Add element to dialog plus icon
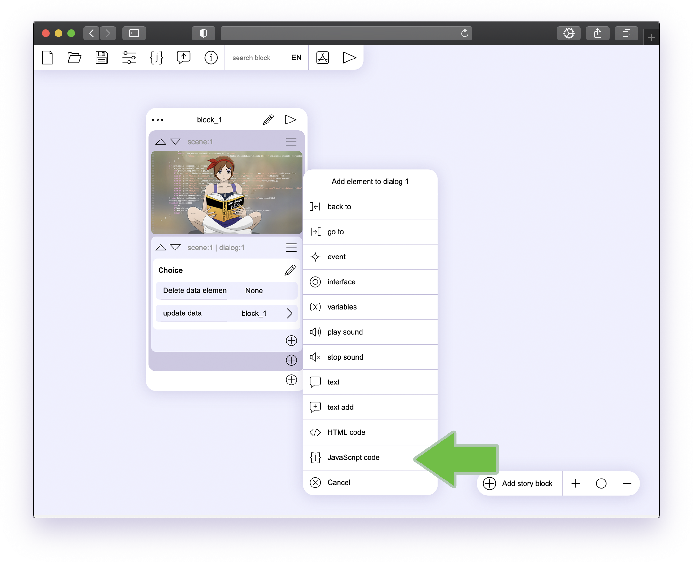693x562 pixels. [292, 341]
